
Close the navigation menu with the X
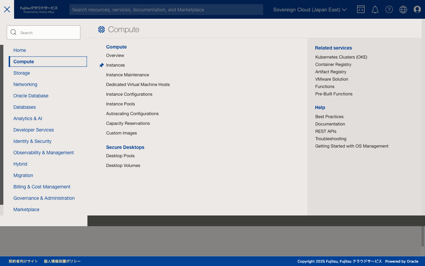(7, 9)
